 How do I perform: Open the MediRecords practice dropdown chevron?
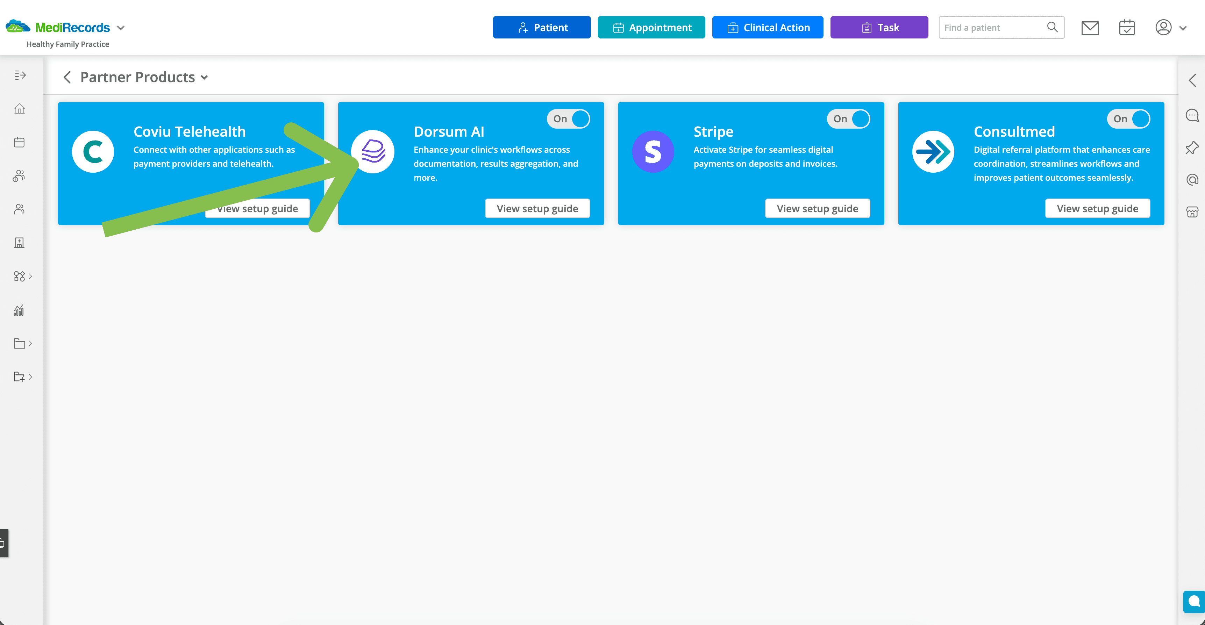[x=121, y=28]
